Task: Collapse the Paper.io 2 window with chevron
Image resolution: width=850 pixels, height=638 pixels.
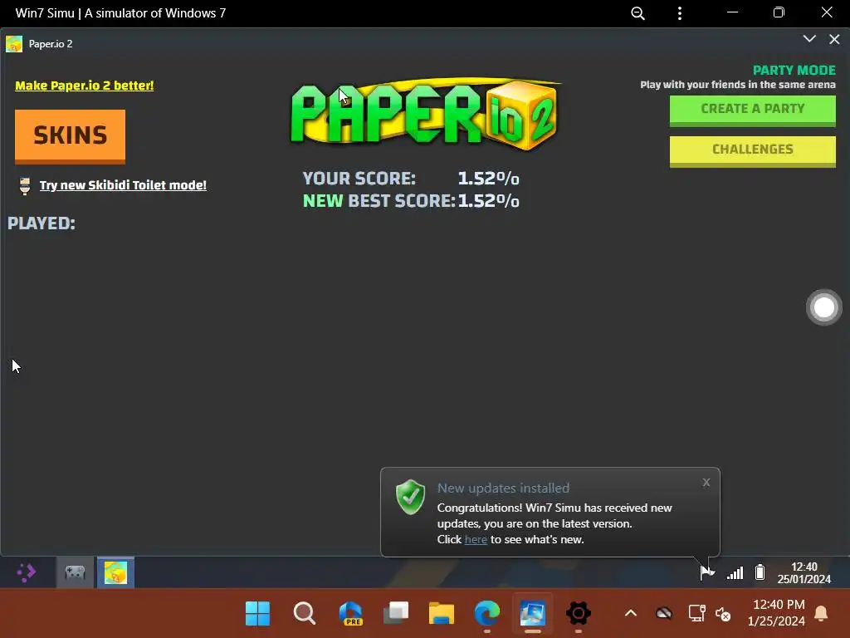Action: click(x=809, y=38)
